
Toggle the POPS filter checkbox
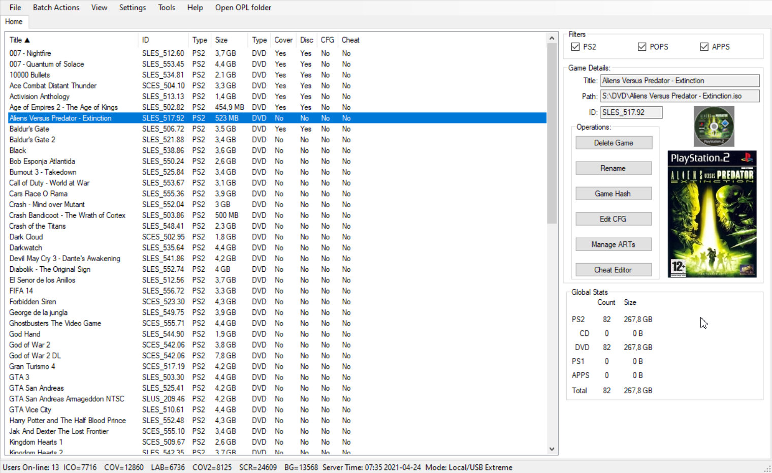tap(642, 47)
